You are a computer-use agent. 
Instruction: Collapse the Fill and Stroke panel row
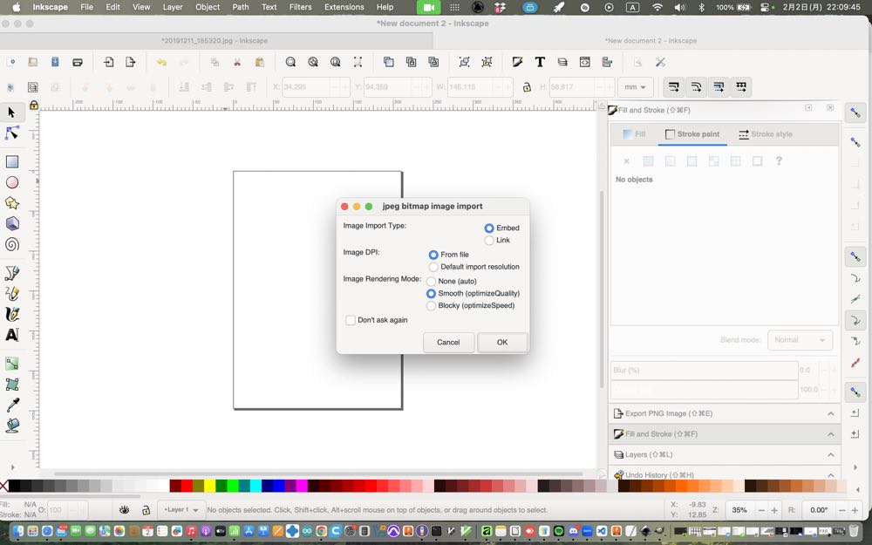tap(725, 433)
